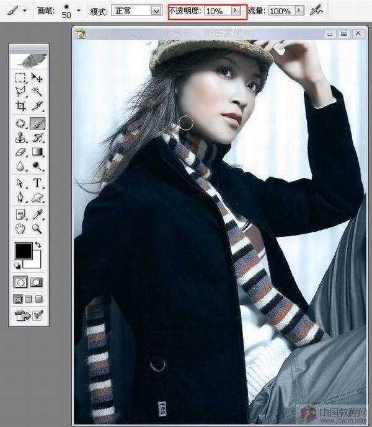
Task: Expand the flow slider arrow
Action: (299, 11)
